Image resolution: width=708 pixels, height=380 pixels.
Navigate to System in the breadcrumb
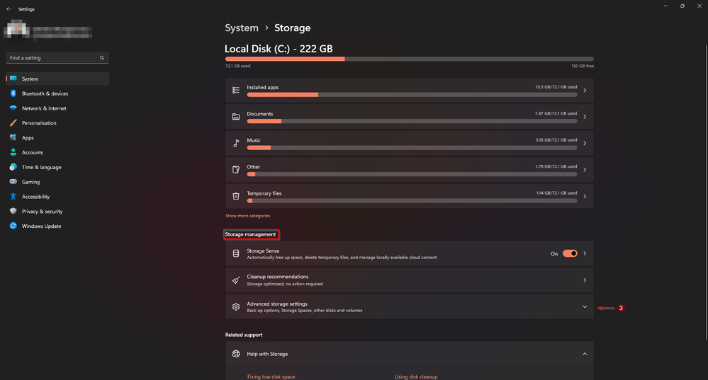click(242, 28)
